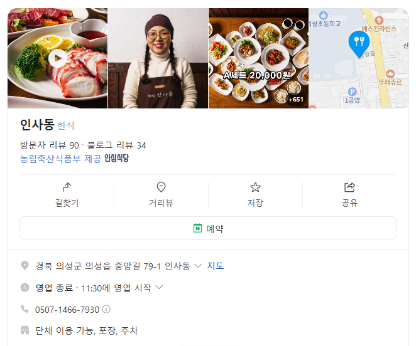Open the photo of the woman in an apron
Image resolution: width=416 pixels, height=346 pixels.
[x=158, y=58]
